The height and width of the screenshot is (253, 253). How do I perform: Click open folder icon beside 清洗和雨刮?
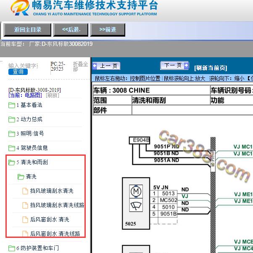click(x=12, y=162)
